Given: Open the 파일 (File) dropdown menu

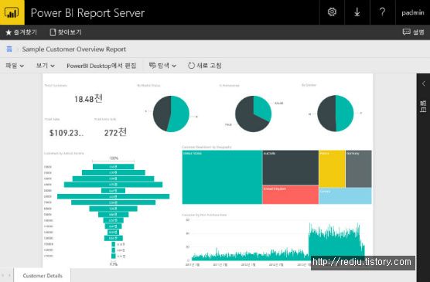Looking at the screenshot, I should [x=15, y=66].
